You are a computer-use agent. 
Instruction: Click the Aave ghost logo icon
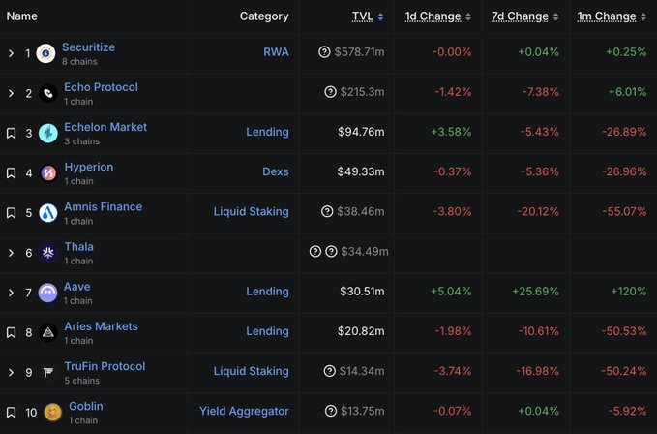(x=47, y=293)
